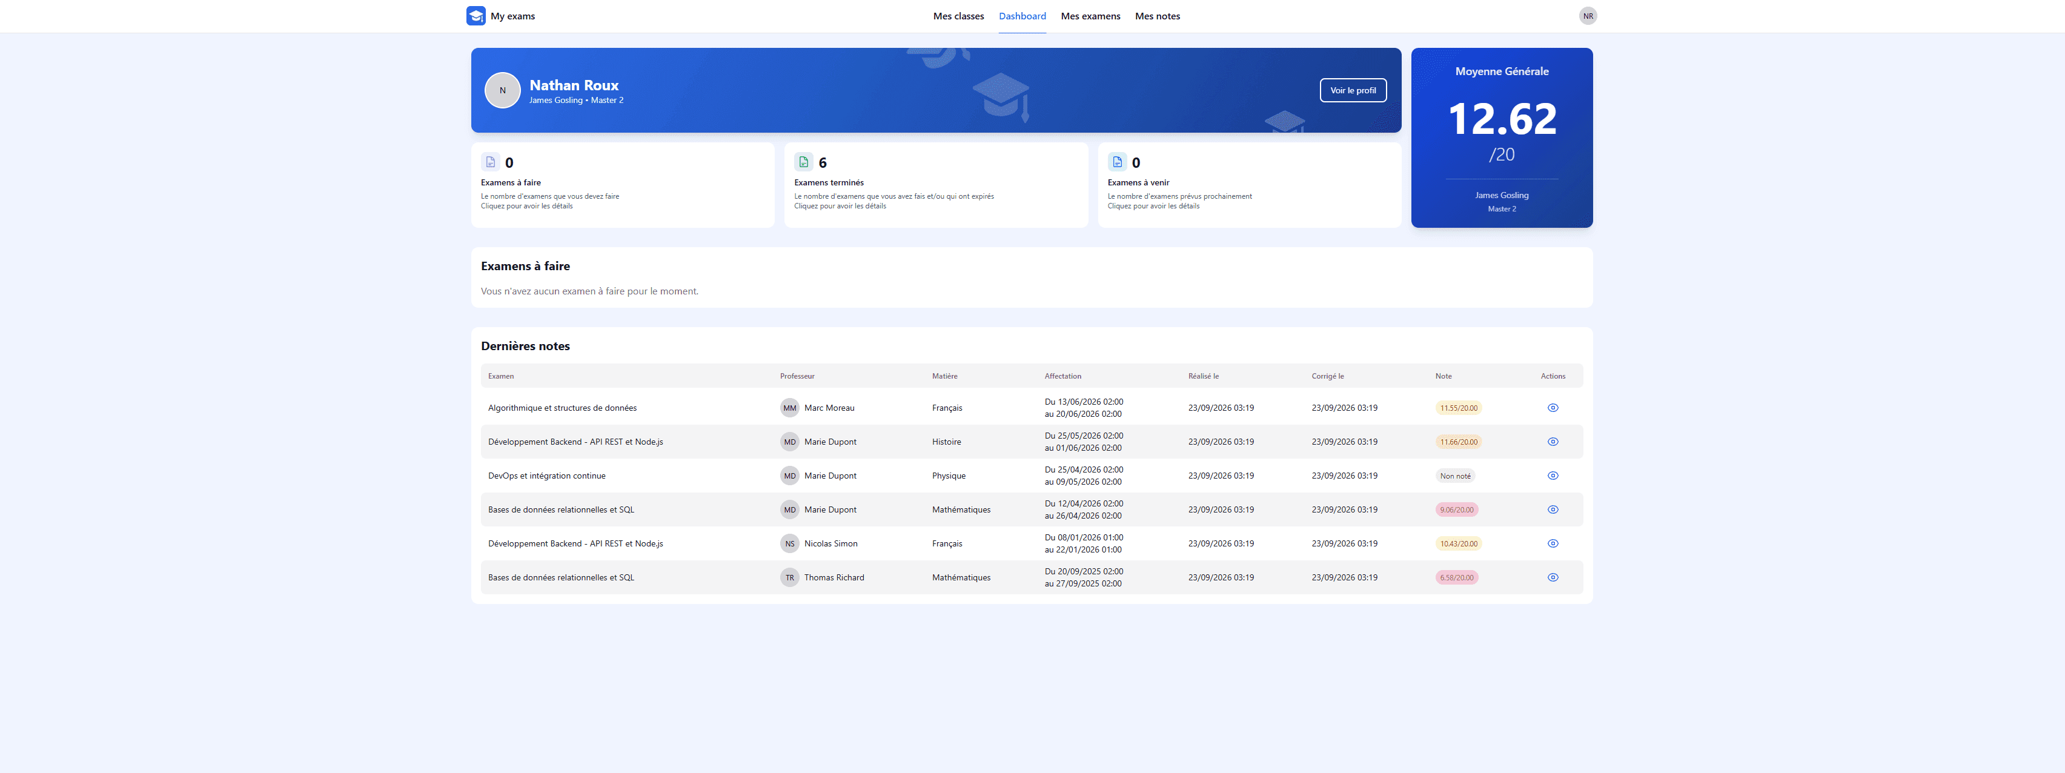This screenshot has width=2065, height=773.
Task: Click the My exams brand name
Action: [512, 16]
